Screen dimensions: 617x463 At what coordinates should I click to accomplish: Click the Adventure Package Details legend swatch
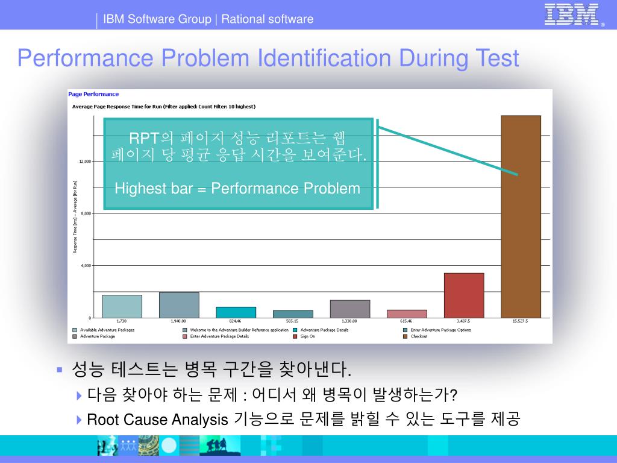click(295, 330)
